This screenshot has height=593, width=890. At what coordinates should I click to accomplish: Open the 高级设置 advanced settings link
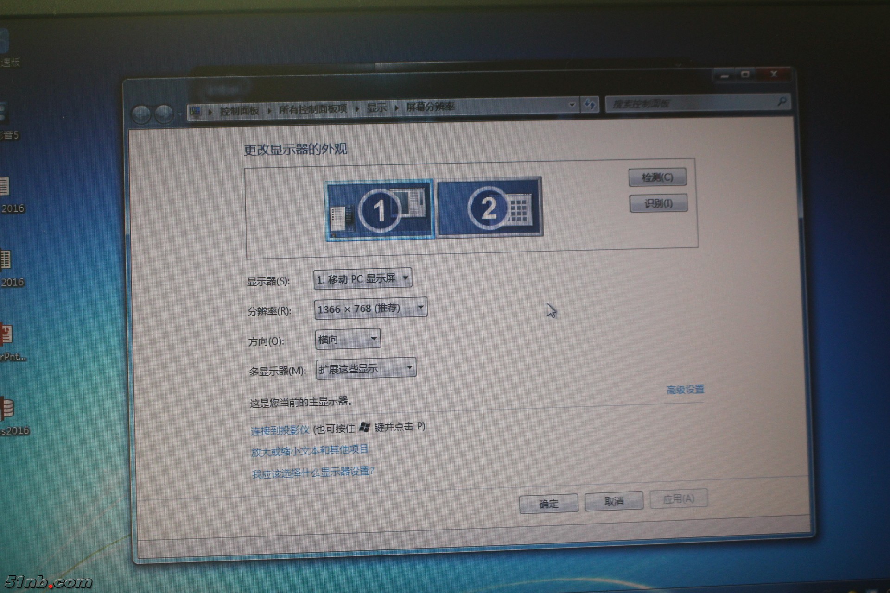685,390
